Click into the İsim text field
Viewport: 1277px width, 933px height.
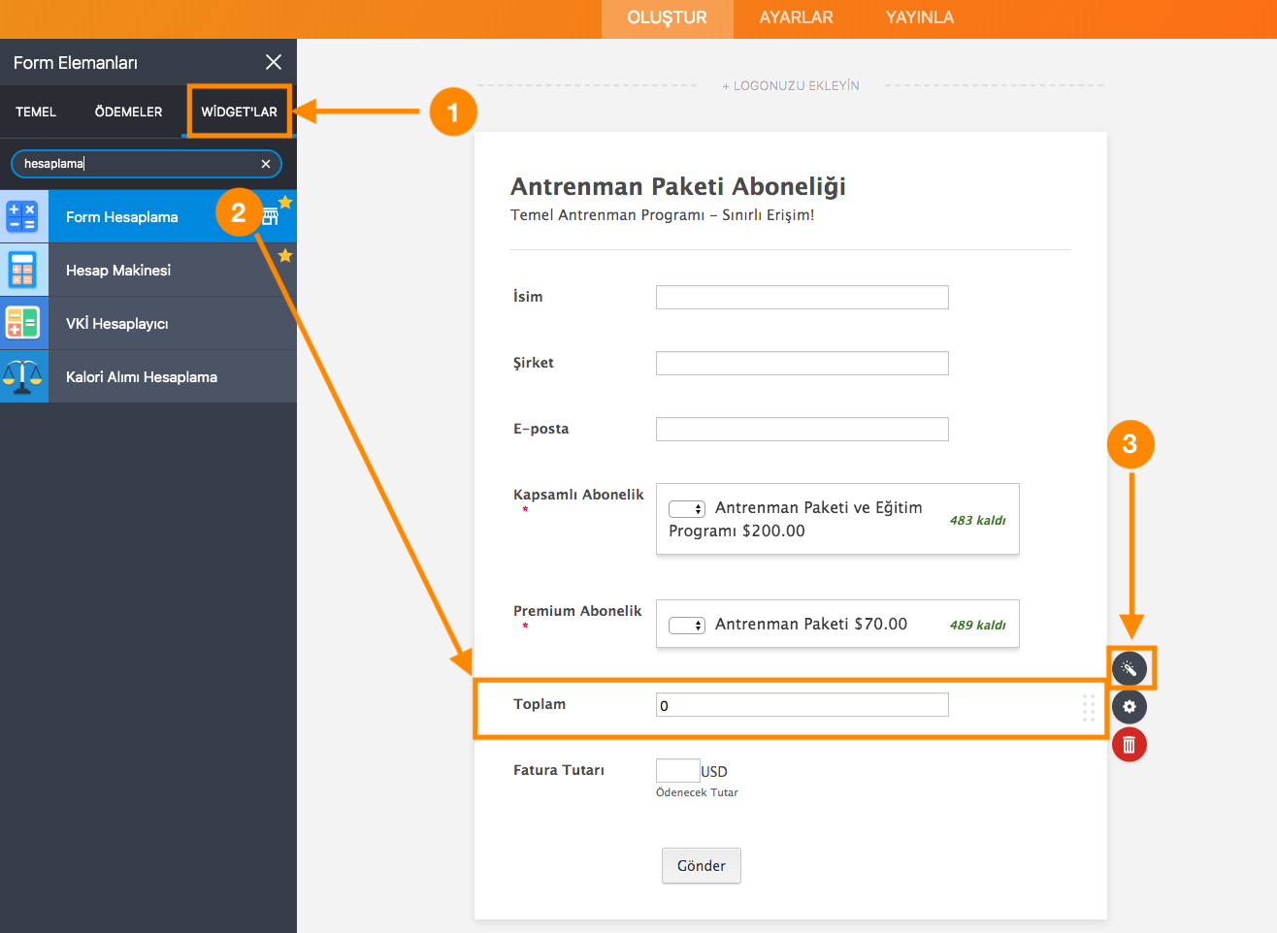802,298
